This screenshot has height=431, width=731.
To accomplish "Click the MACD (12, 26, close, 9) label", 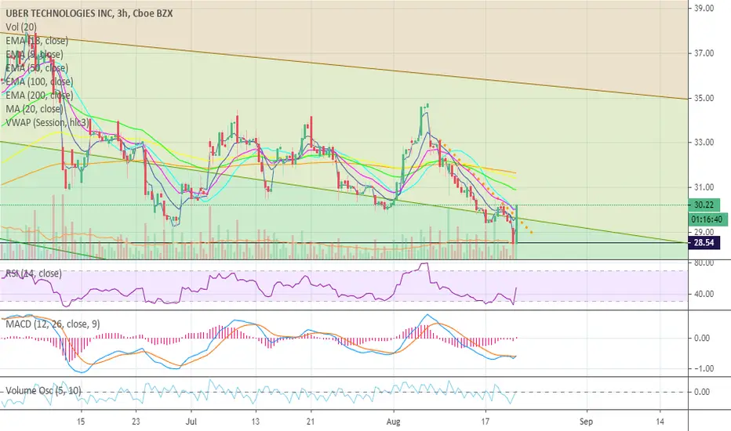I will point(53,324).
